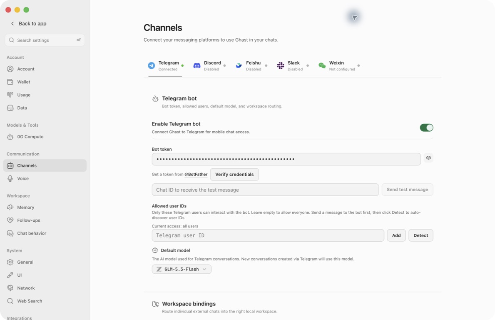Open the Data storage icon

point(10,108)
